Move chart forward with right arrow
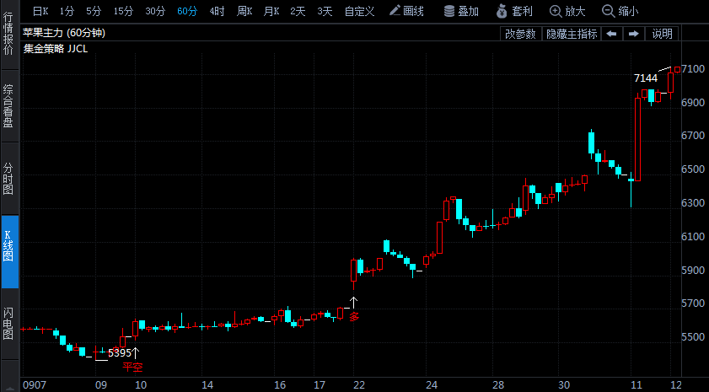Image resolution: width=709 pixels, height=392 pixels. coord(634,34)
